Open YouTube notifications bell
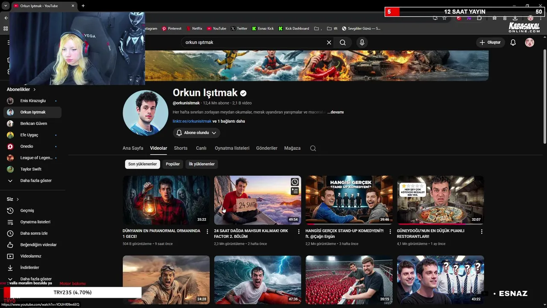 tap(513, 42)
